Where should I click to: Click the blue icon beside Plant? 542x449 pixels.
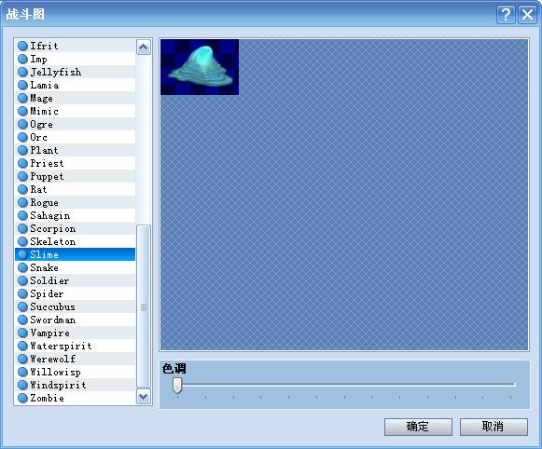(22, 150)
